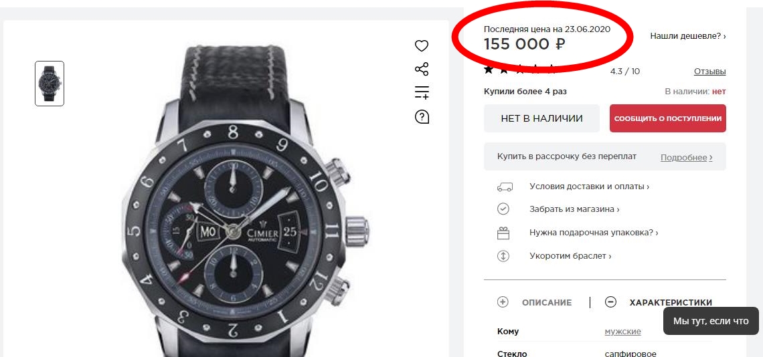This screenshot has height=357, width=763.
Task: Open the Мы тут, если что chat
Action: [710, 321]
